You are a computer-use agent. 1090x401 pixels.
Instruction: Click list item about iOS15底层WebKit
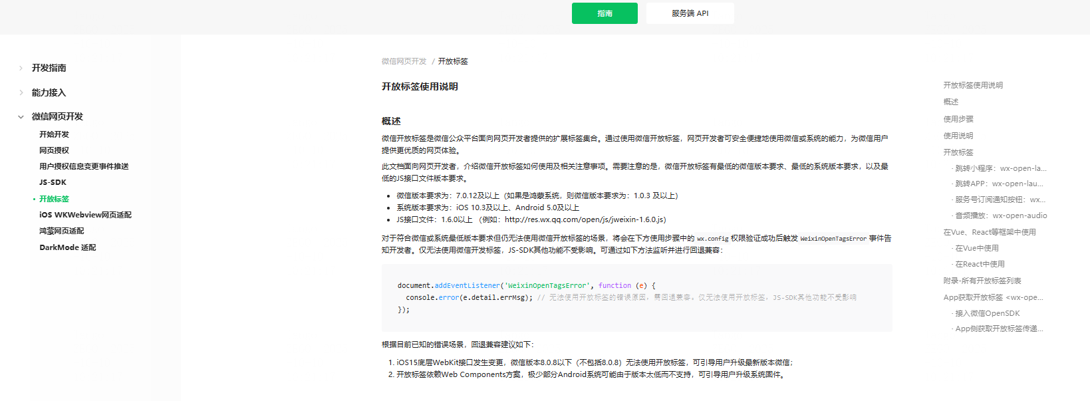[x=595, y=362]
